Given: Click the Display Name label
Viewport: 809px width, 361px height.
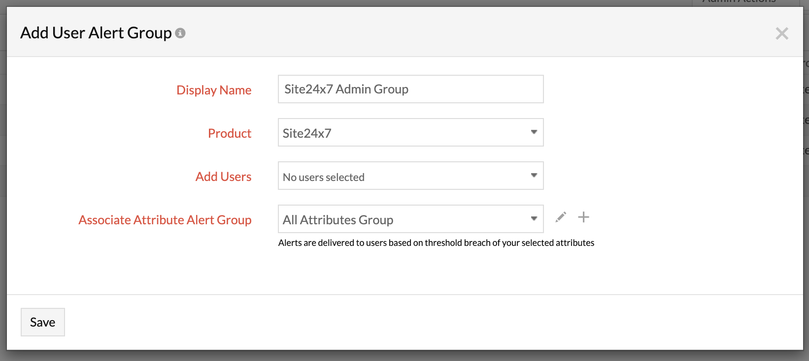Looking at the screenshot, I should coord(214,90).
